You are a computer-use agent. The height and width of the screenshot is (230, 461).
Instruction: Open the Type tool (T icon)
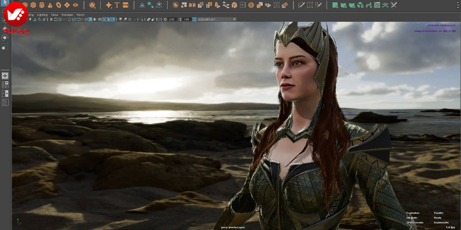(117, 5)
